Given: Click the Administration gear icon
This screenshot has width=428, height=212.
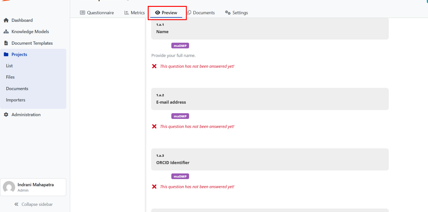Looking at the screenshot, I should click(6, 115).
